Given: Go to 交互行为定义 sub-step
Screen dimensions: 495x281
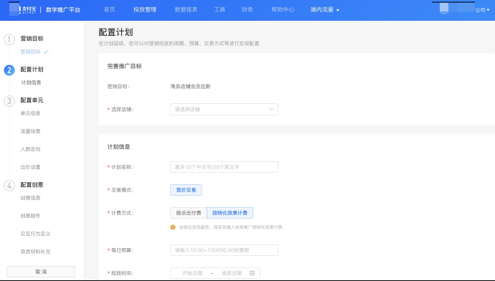Looking at the screenshot, I should [x=35, y=234].
